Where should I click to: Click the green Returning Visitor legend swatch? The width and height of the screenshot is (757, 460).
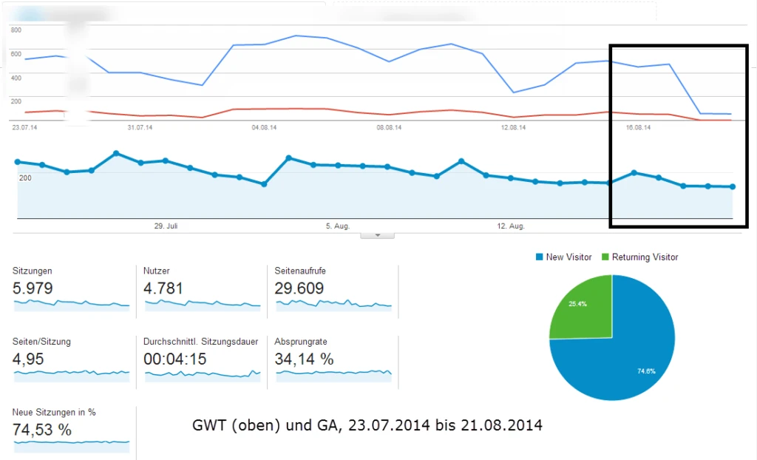coord(605,257)
